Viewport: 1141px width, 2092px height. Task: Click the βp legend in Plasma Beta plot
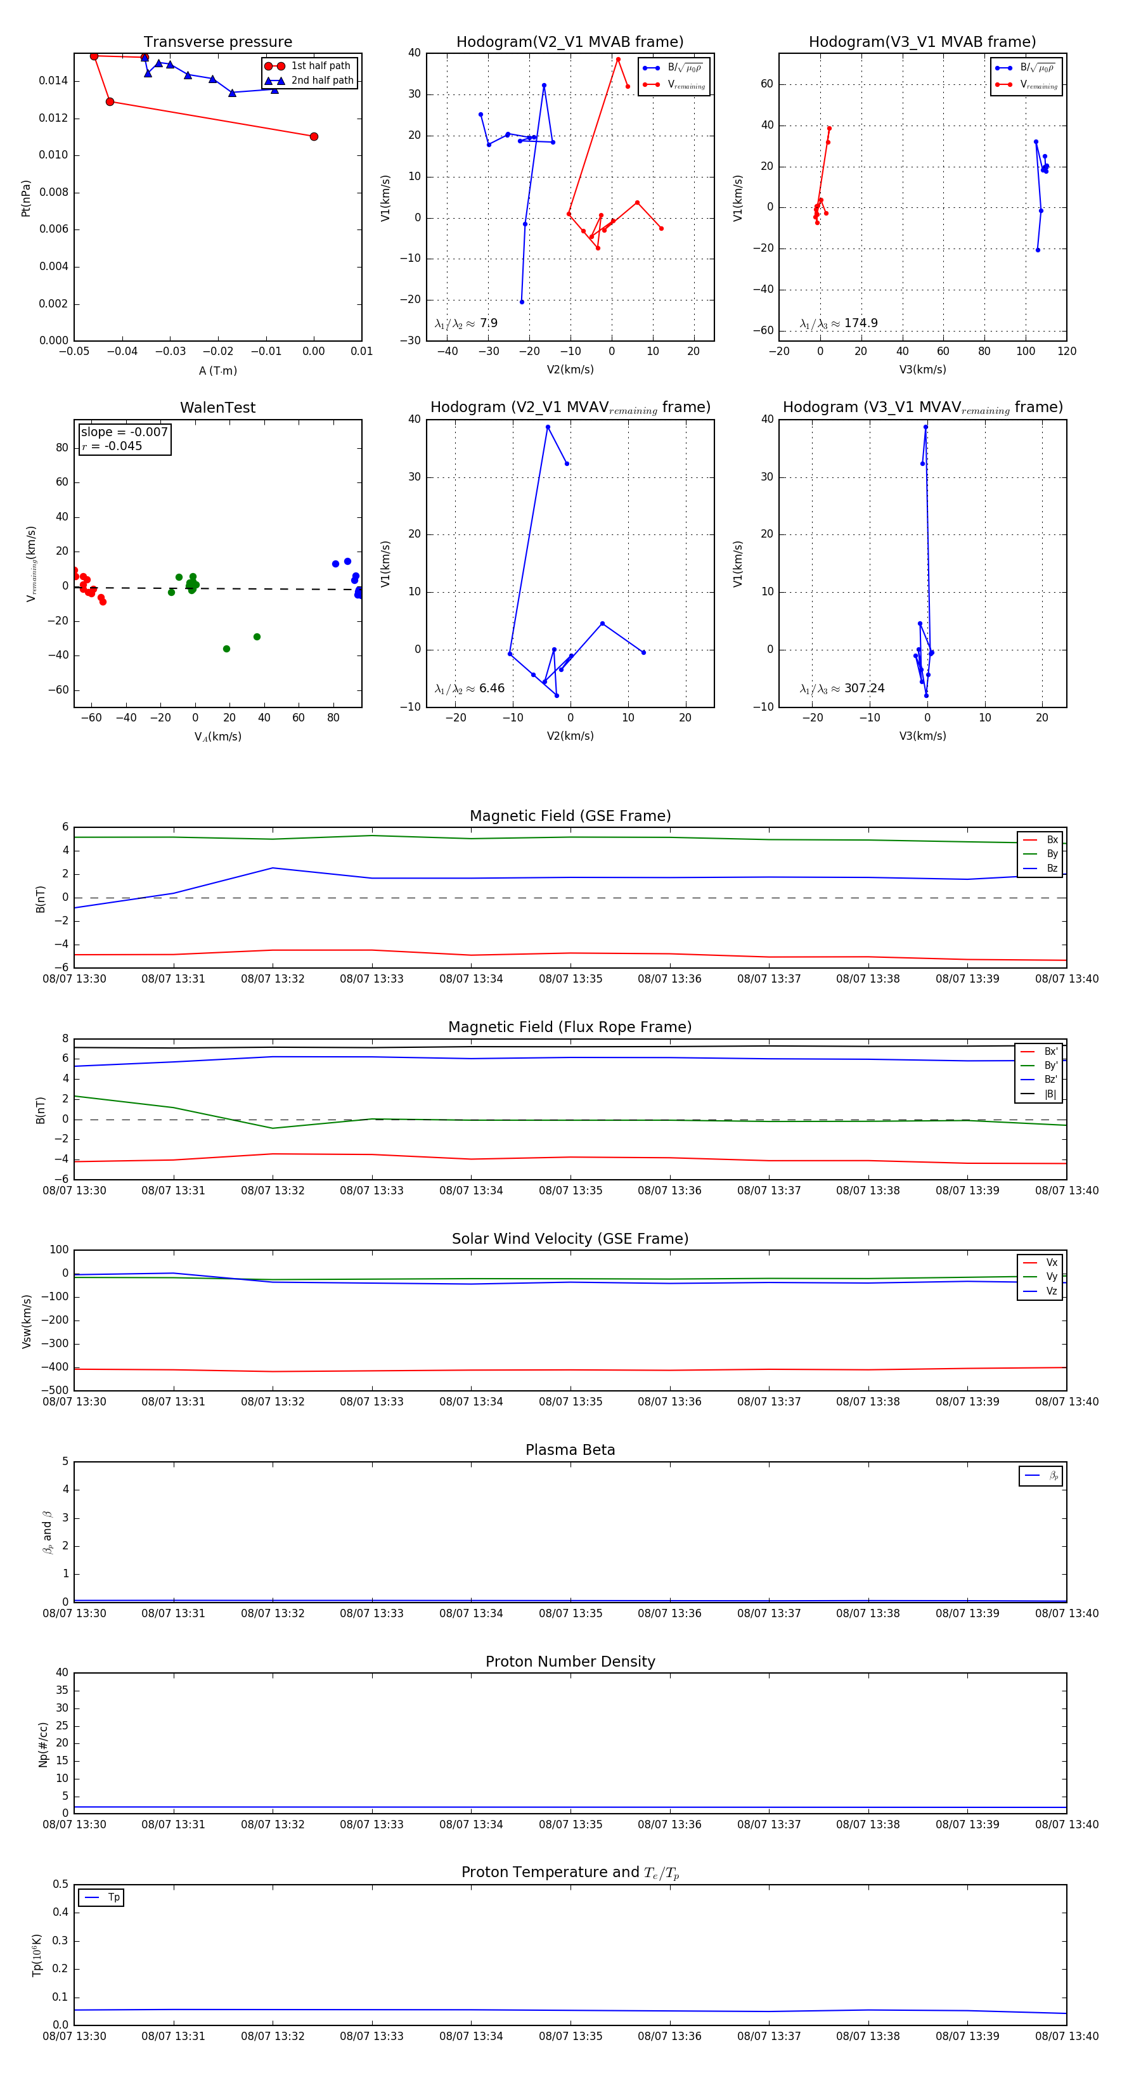coord(1041,1476)
